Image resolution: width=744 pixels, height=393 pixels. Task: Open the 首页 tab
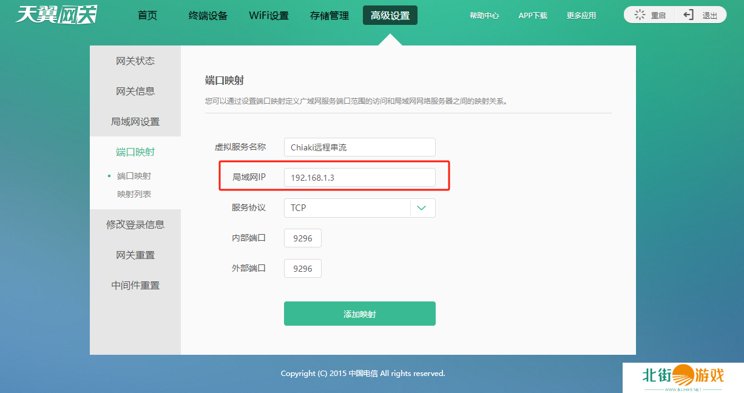(147, 15)
